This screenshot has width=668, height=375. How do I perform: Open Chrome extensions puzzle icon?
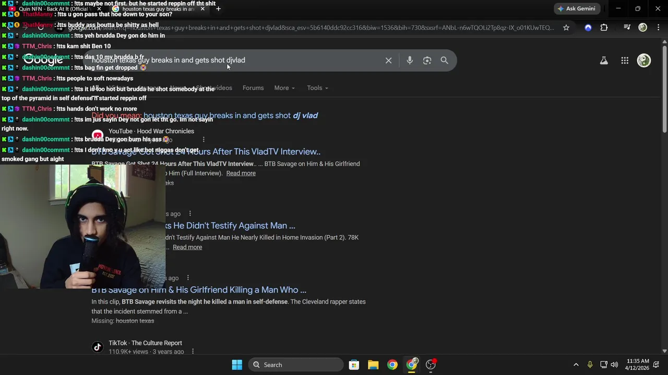(604, 28)
